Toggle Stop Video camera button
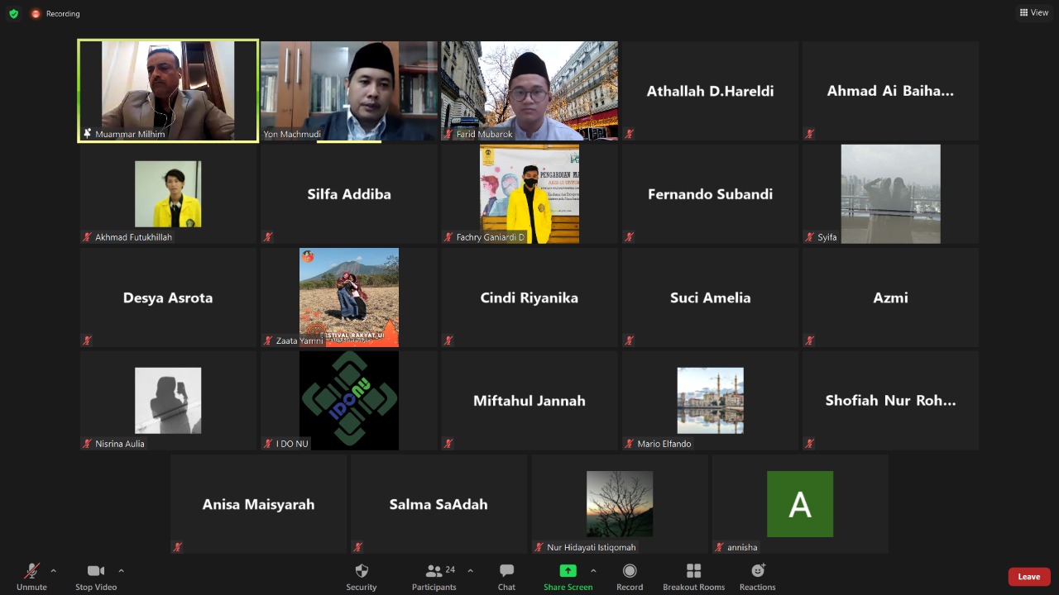The width and height of the screenshot is (1059, 595). (96, 572)
